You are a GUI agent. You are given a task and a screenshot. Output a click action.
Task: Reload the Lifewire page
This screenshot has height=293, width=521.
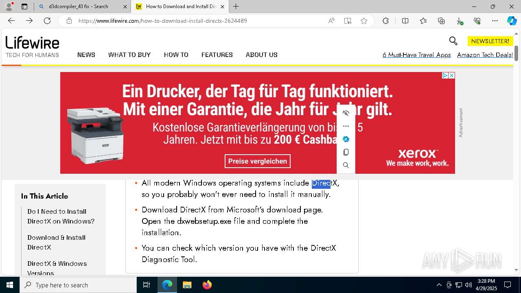pos(47,21)
